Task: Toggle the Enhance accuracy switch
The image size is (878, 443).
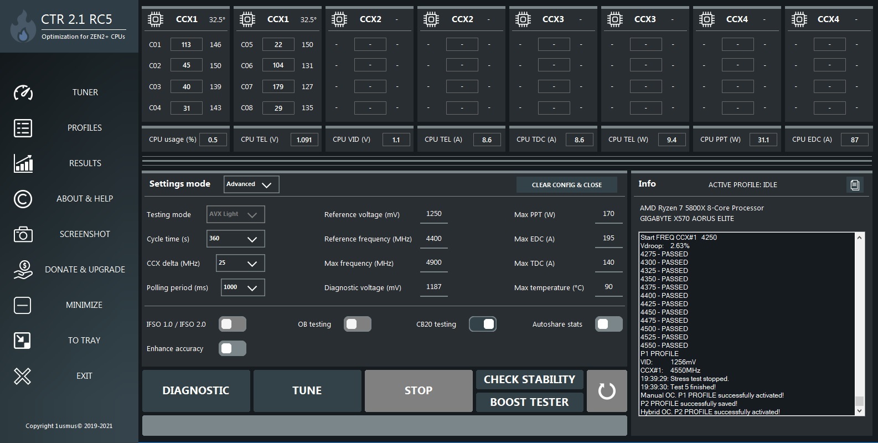Action: (233, 349)
